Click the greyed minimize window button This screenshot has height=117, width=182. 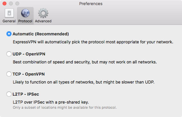click(11, 4)
